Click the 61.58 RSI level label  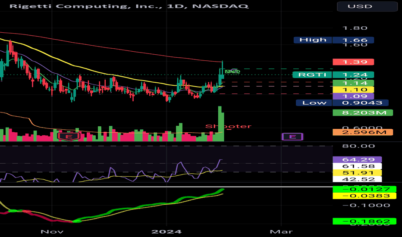point(357,166)
